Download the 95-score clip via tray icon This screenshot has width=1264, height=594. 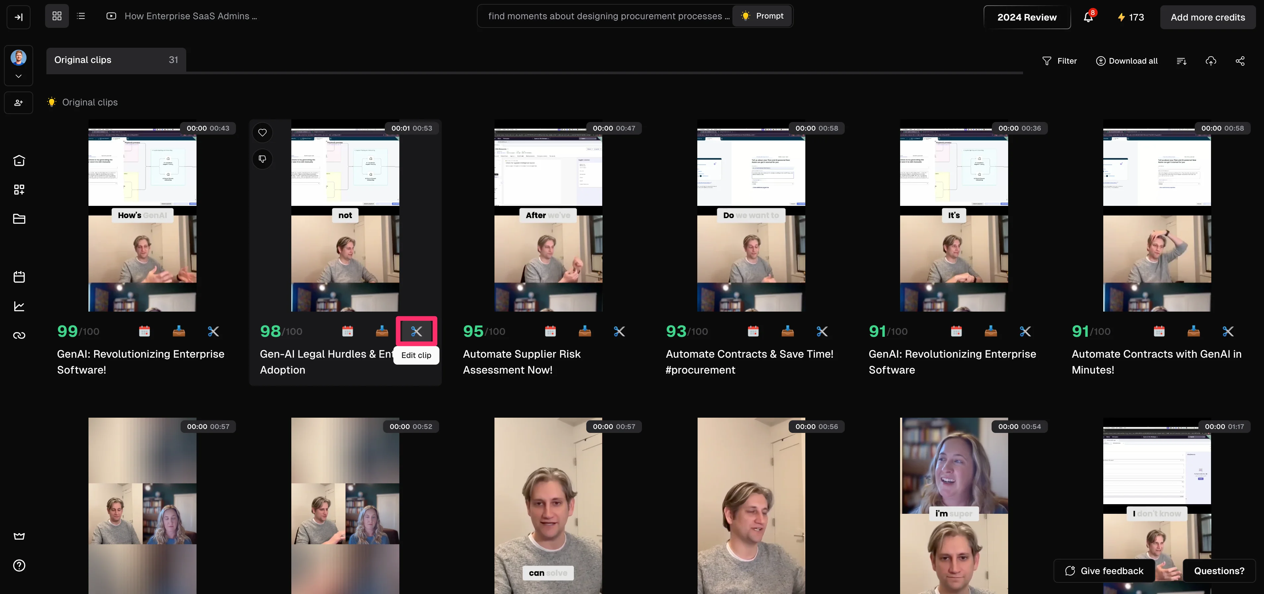[x=584, y=331]
